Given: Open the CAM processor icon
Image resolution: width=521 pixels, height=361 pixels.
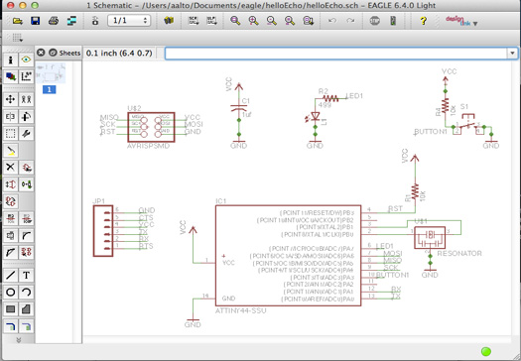Looking at the screenshot, I should [95, 21].
